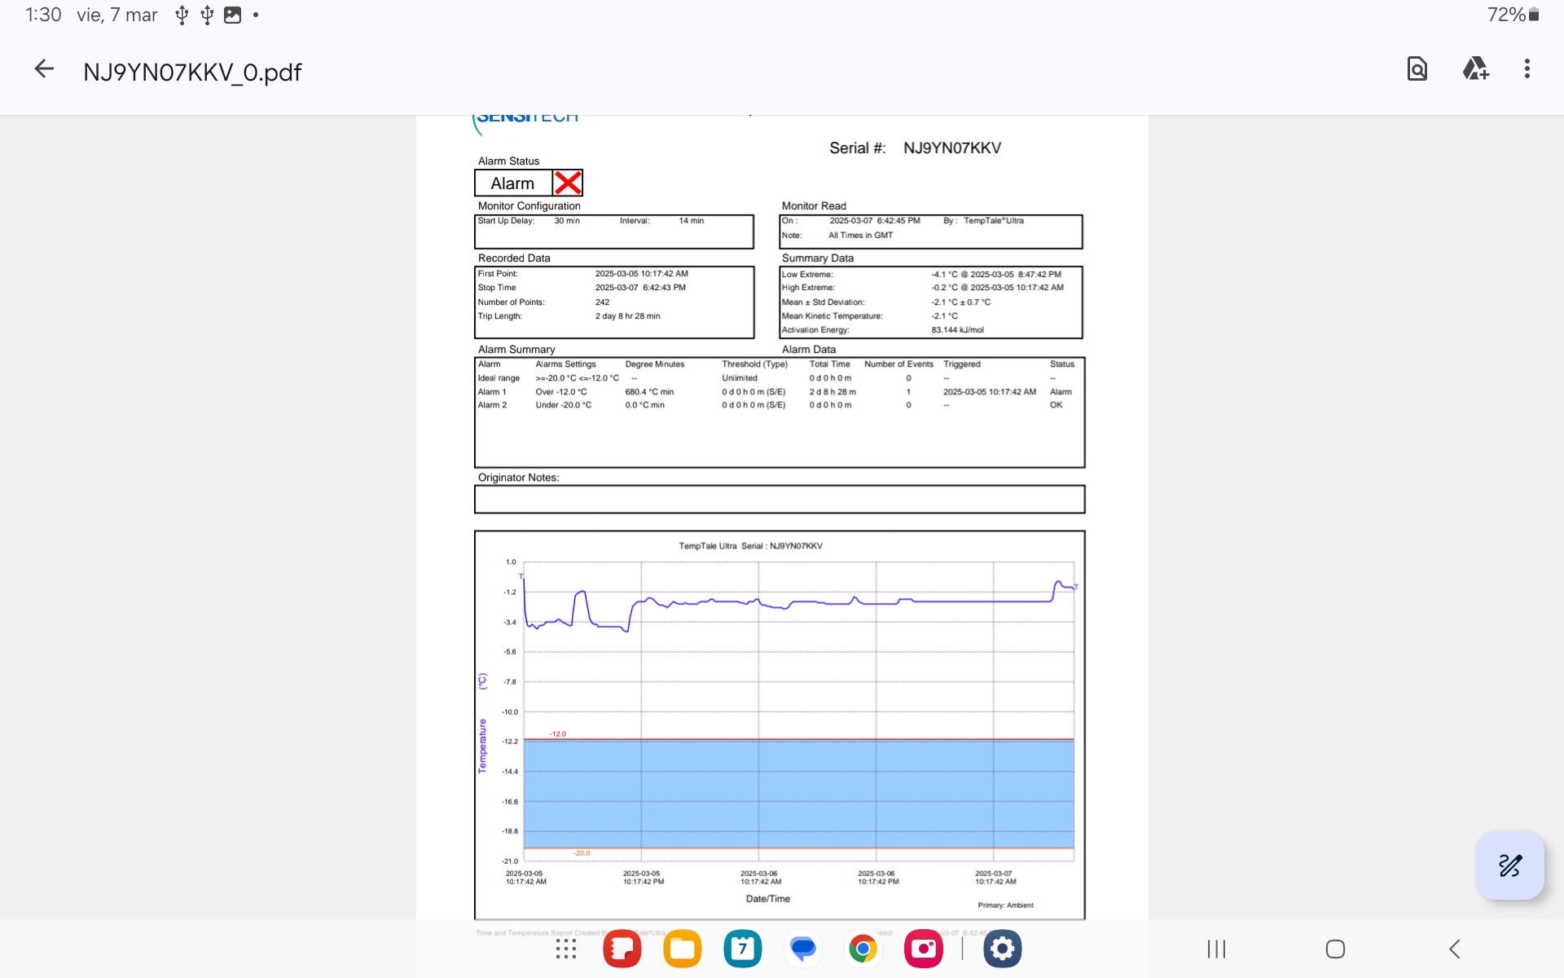
Task: Tap the home navigation button
Action: (1335, 949)
